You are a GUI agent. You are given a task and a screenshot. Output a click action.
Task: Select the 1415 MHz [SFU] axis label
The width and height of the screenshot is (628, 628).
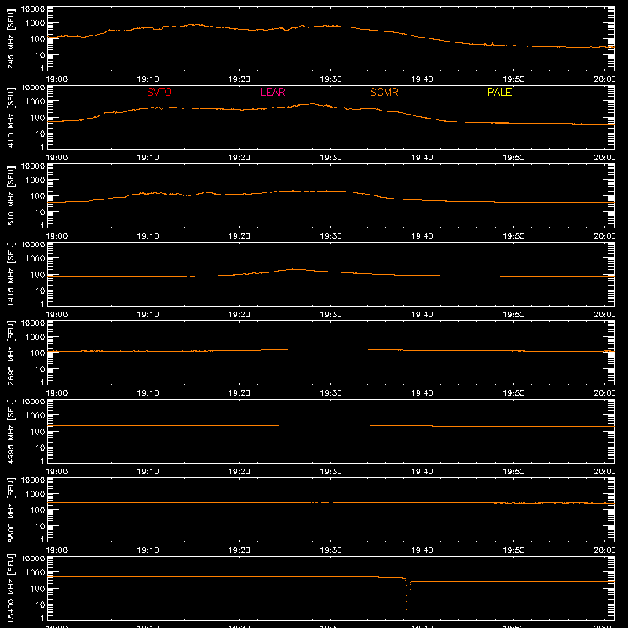(x=11, y=274)
